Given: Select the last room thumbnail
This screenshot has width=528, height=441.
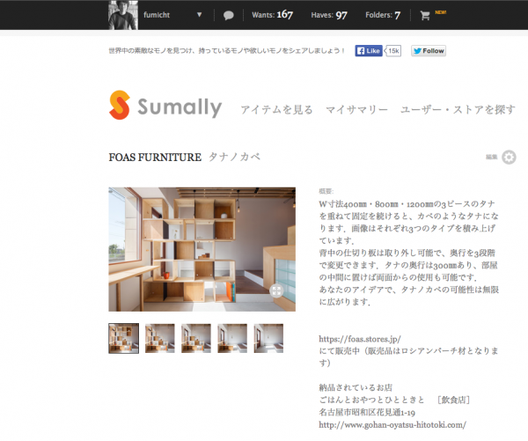Looking at the screenshot, I should (268, 338).
